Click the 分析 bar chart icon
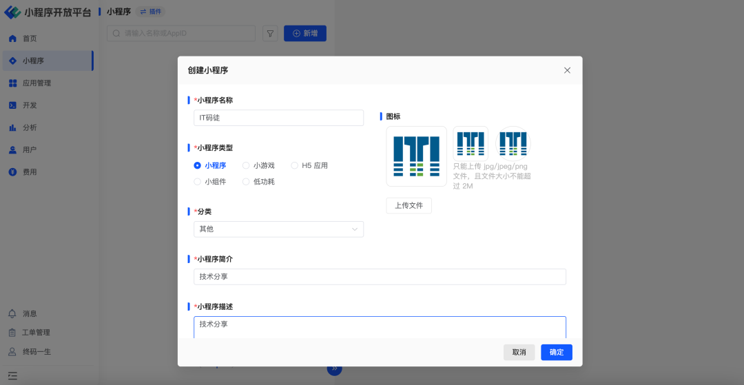 12,127
